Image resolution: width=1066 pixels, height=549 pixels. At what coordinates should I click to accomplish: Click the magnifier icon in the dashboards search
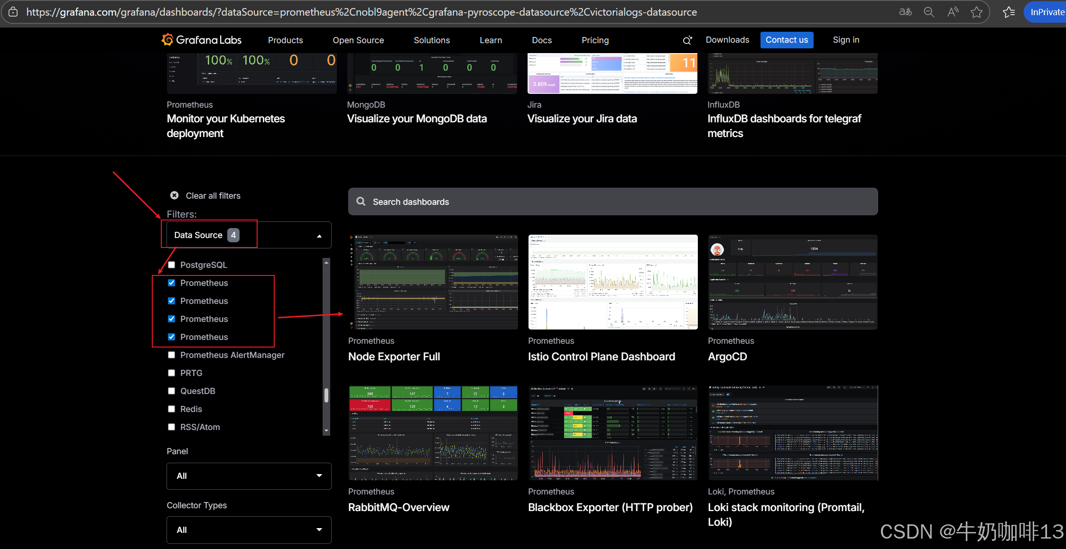pos(361,201)
